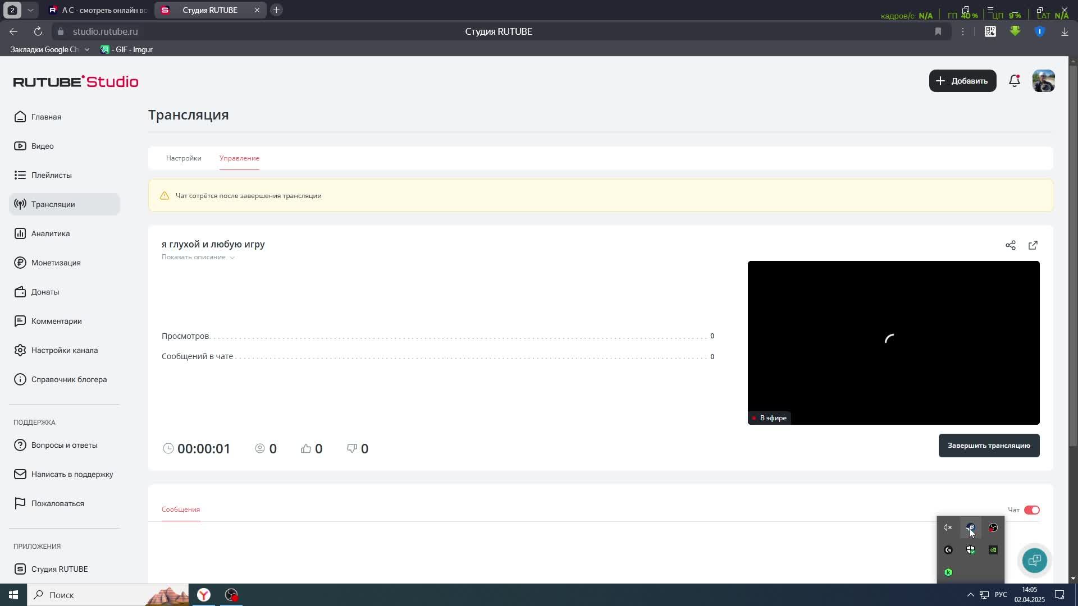Click the Steam tray icon
1078x606 pixels.
click(971, 527)
